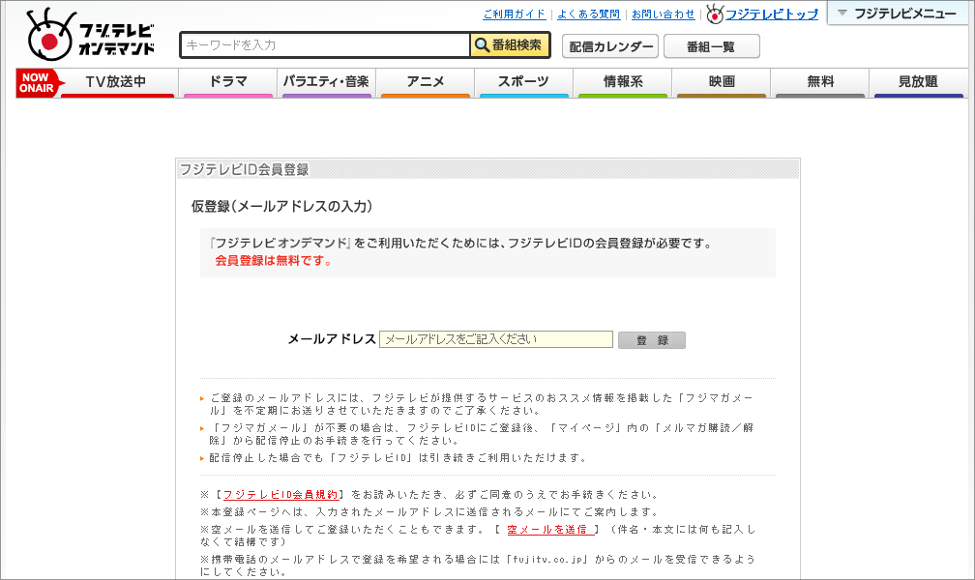Click the 番組検索 search button

point(510,45)
